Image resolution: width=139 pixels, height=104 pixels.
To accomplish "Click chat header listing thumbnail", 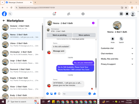I will point(50,23).
